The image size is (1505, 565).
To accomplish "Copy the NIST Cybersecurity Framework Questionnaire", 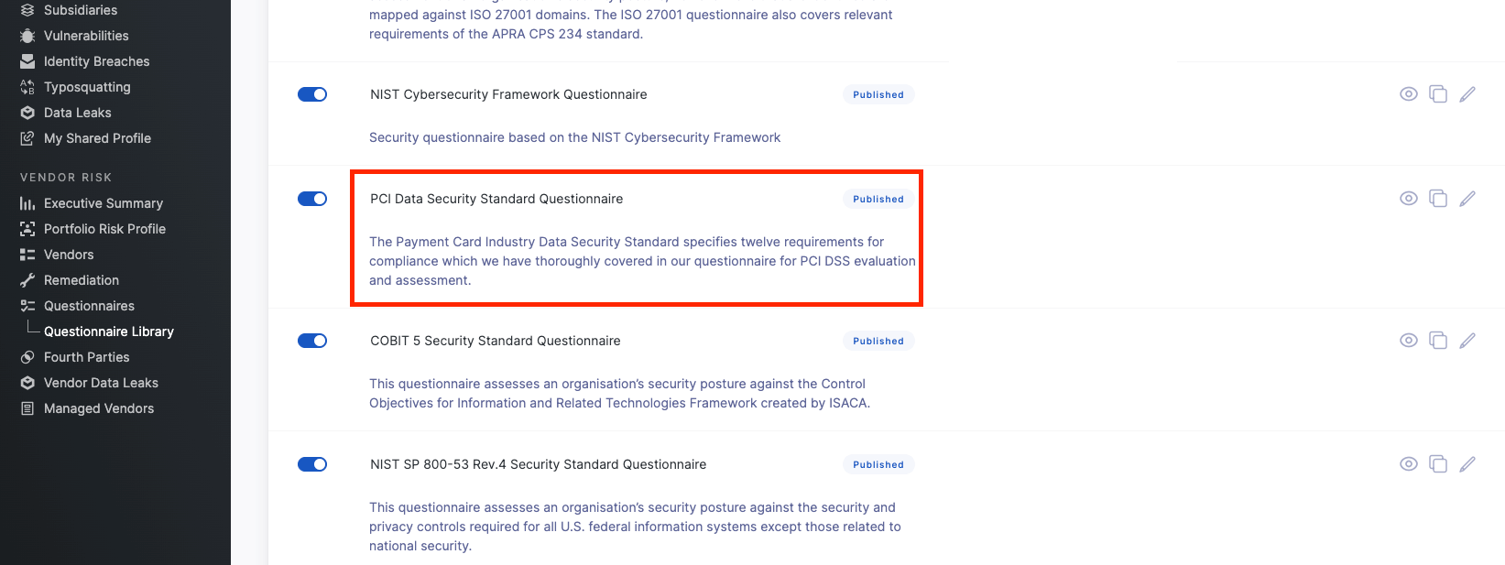I will click(1438, 94).
